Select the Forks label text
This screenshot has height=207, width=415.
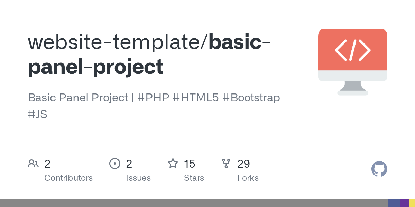coord(248,178)
